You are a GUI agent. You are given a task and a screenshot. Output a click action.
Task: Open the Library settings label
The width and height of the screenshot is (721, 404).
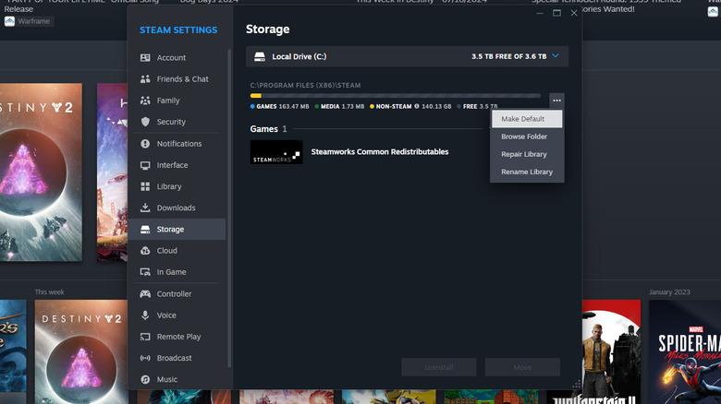[169, 186]
